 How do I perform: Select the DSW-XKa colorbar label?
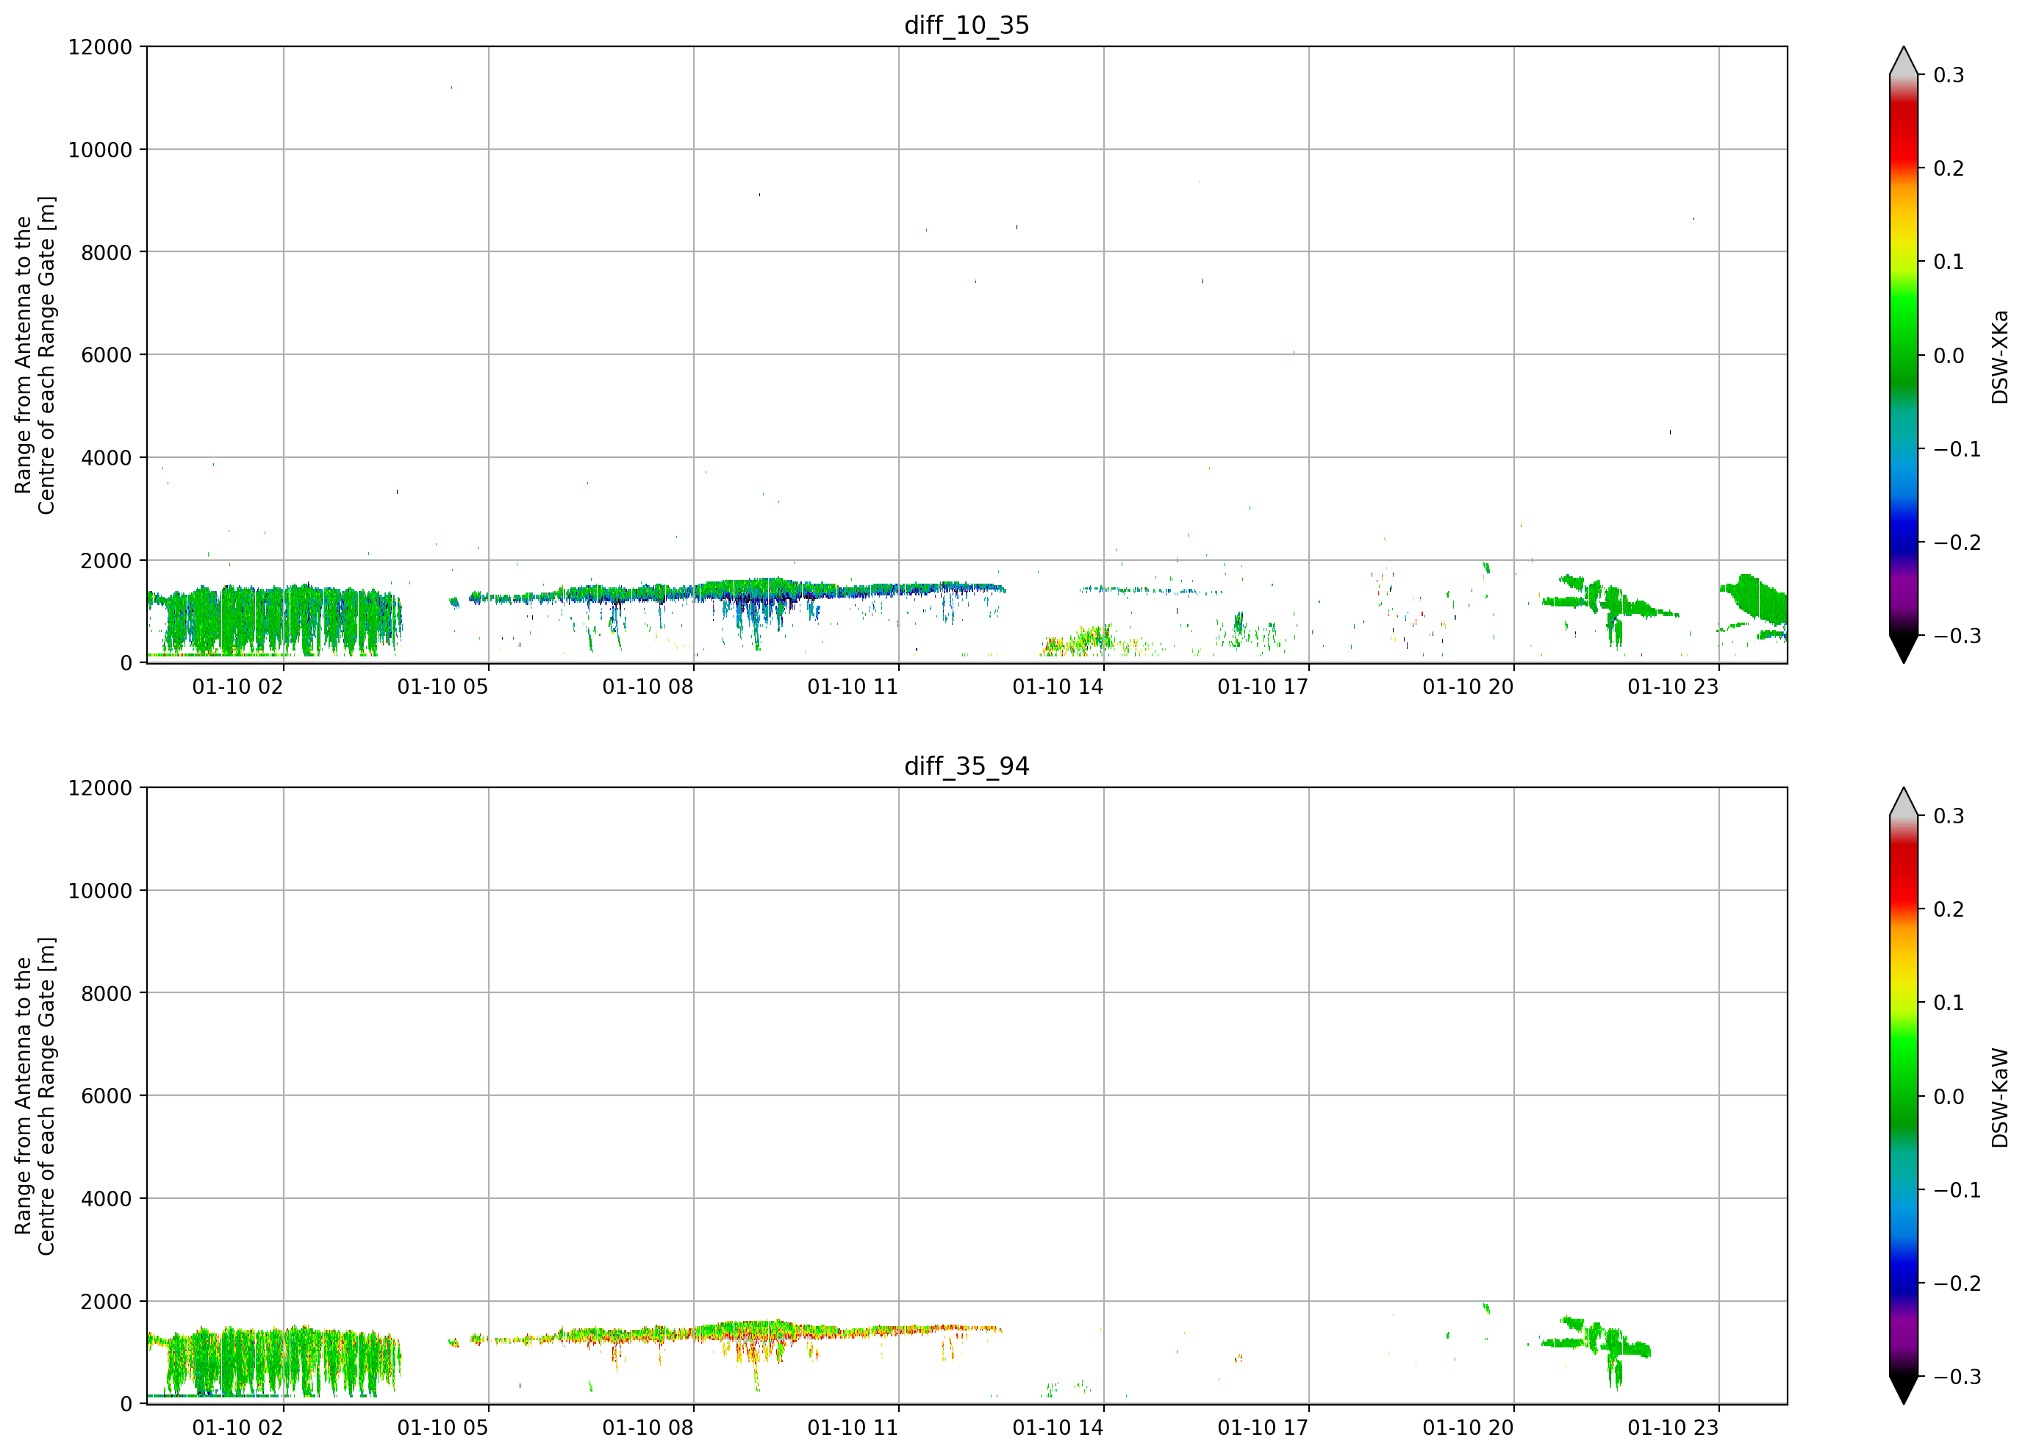click(1999, 357)
